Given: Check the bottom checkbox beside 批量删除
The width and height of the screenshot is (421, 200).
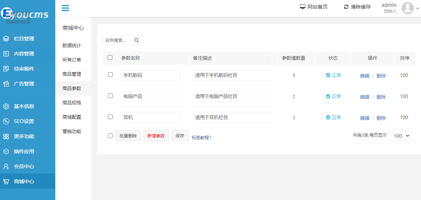Looking at the screenshot, I should [x=110, y=136].
